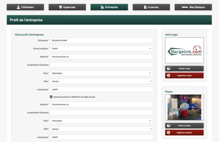Click the document icon on Licences tab
The width and height of the screenshot is (219, 142).
click(x=145, y=7)
